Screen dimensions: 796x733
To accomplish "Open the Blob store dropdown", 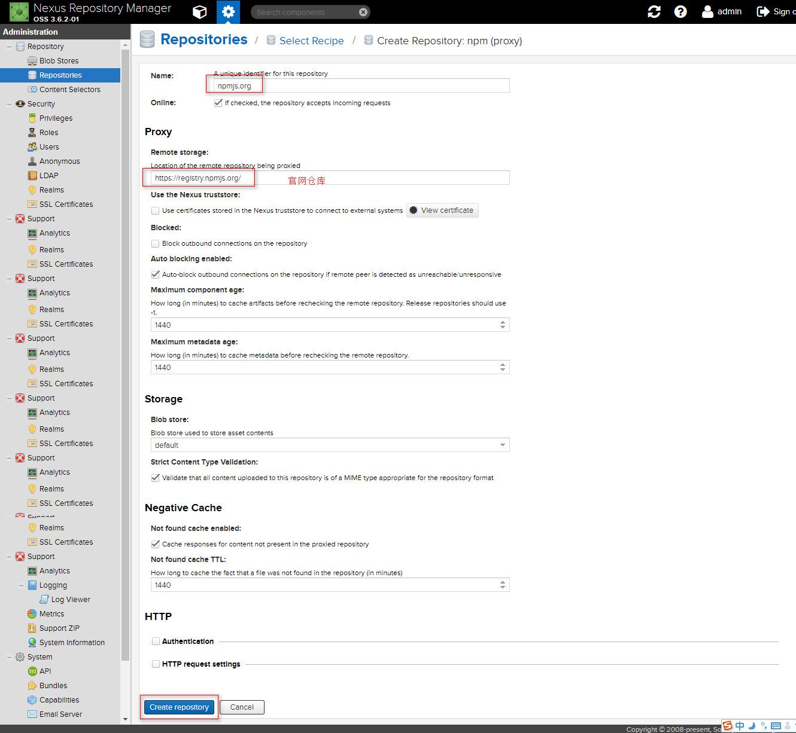I will [503, 445].
